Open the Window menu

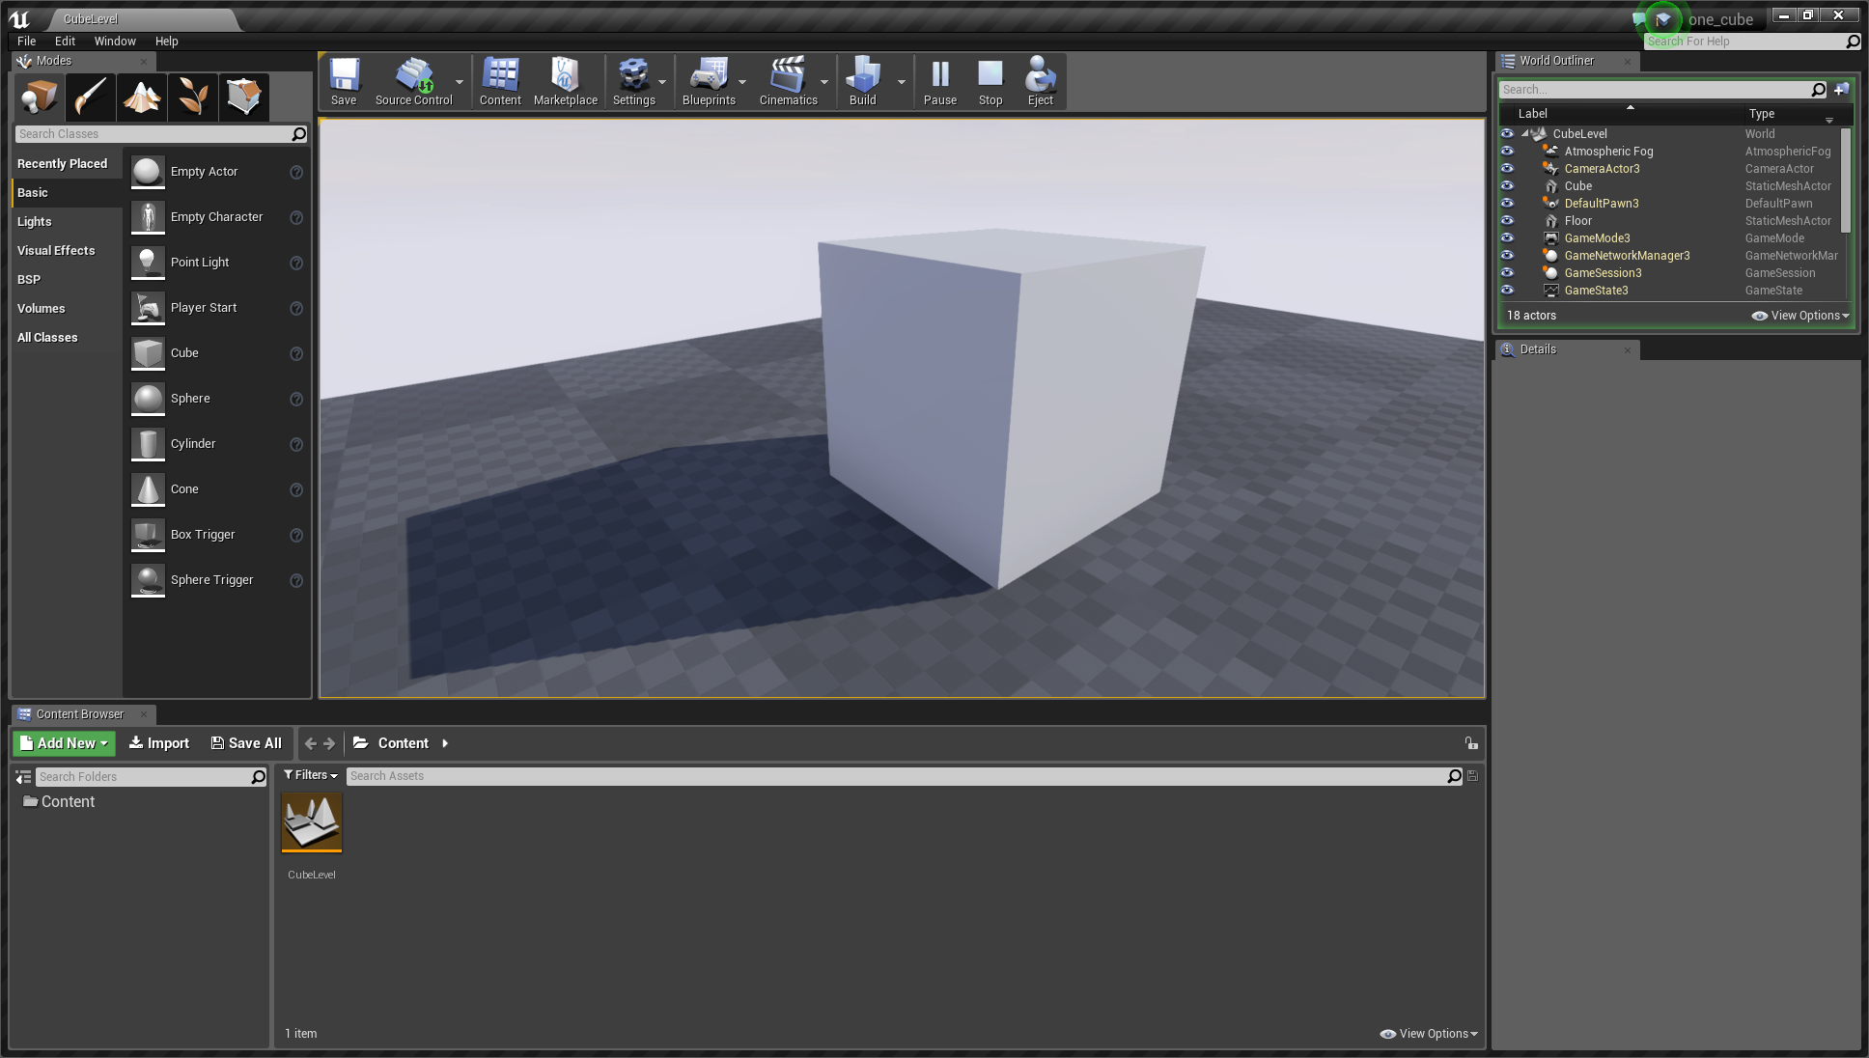click(114, 42)
